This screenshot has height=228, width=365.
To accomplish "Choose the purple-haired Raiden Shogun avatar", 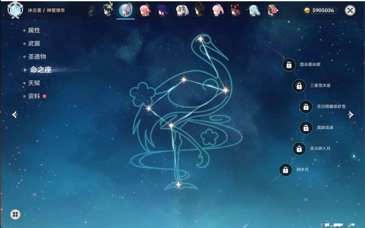I will (162, 11).
